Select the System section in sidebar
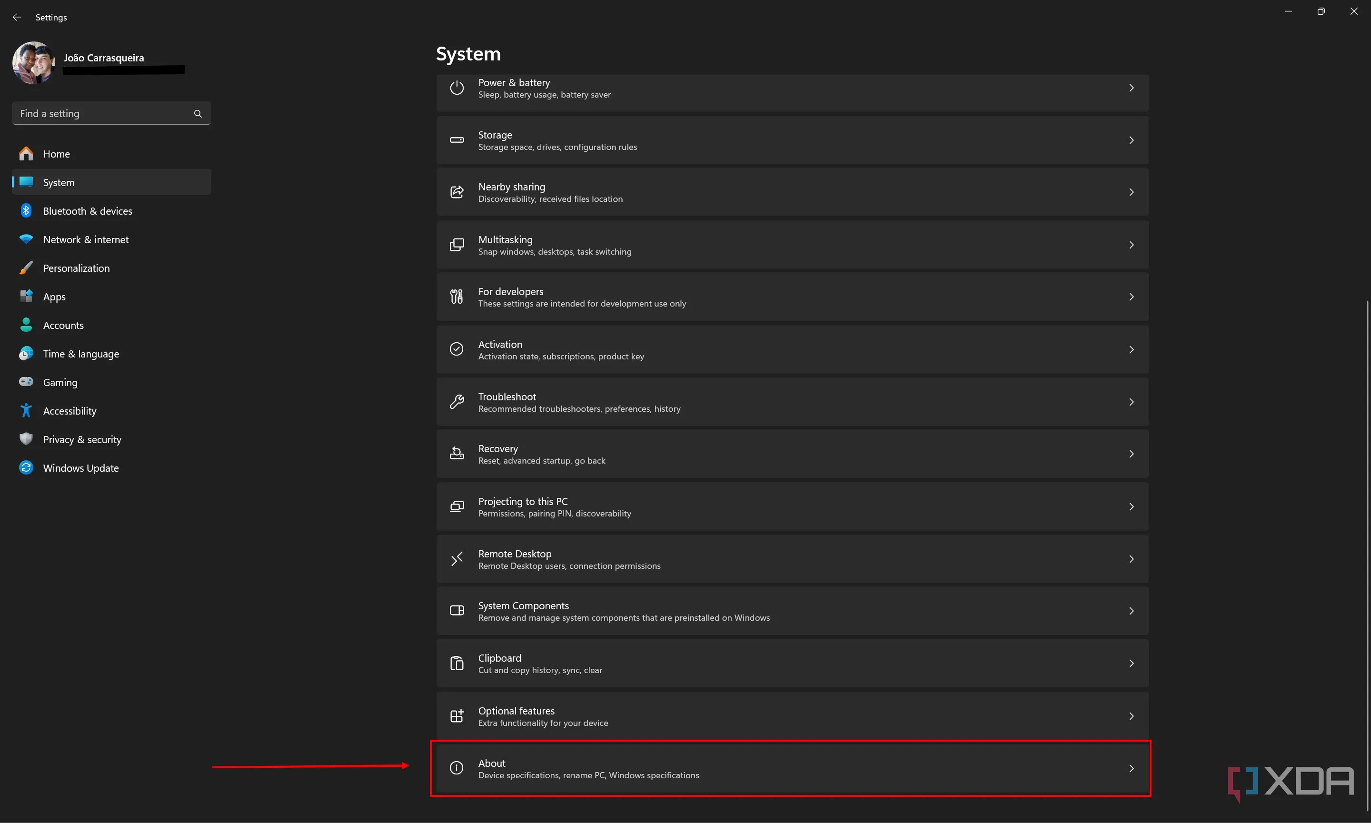The height and width of the screenshot is (823, 1371). tap(58, 182)
